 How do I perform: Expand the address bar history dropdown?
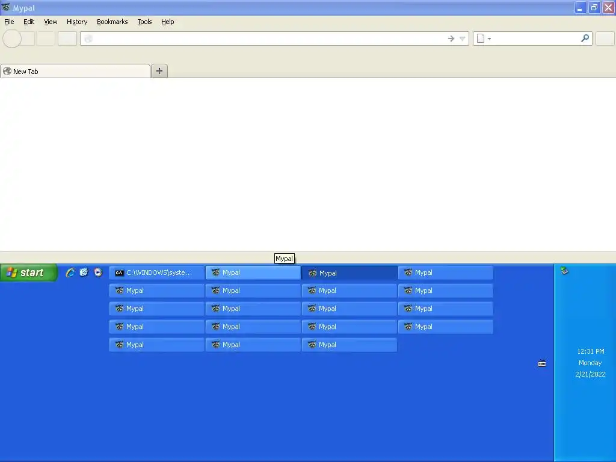(x=463, y=38)
